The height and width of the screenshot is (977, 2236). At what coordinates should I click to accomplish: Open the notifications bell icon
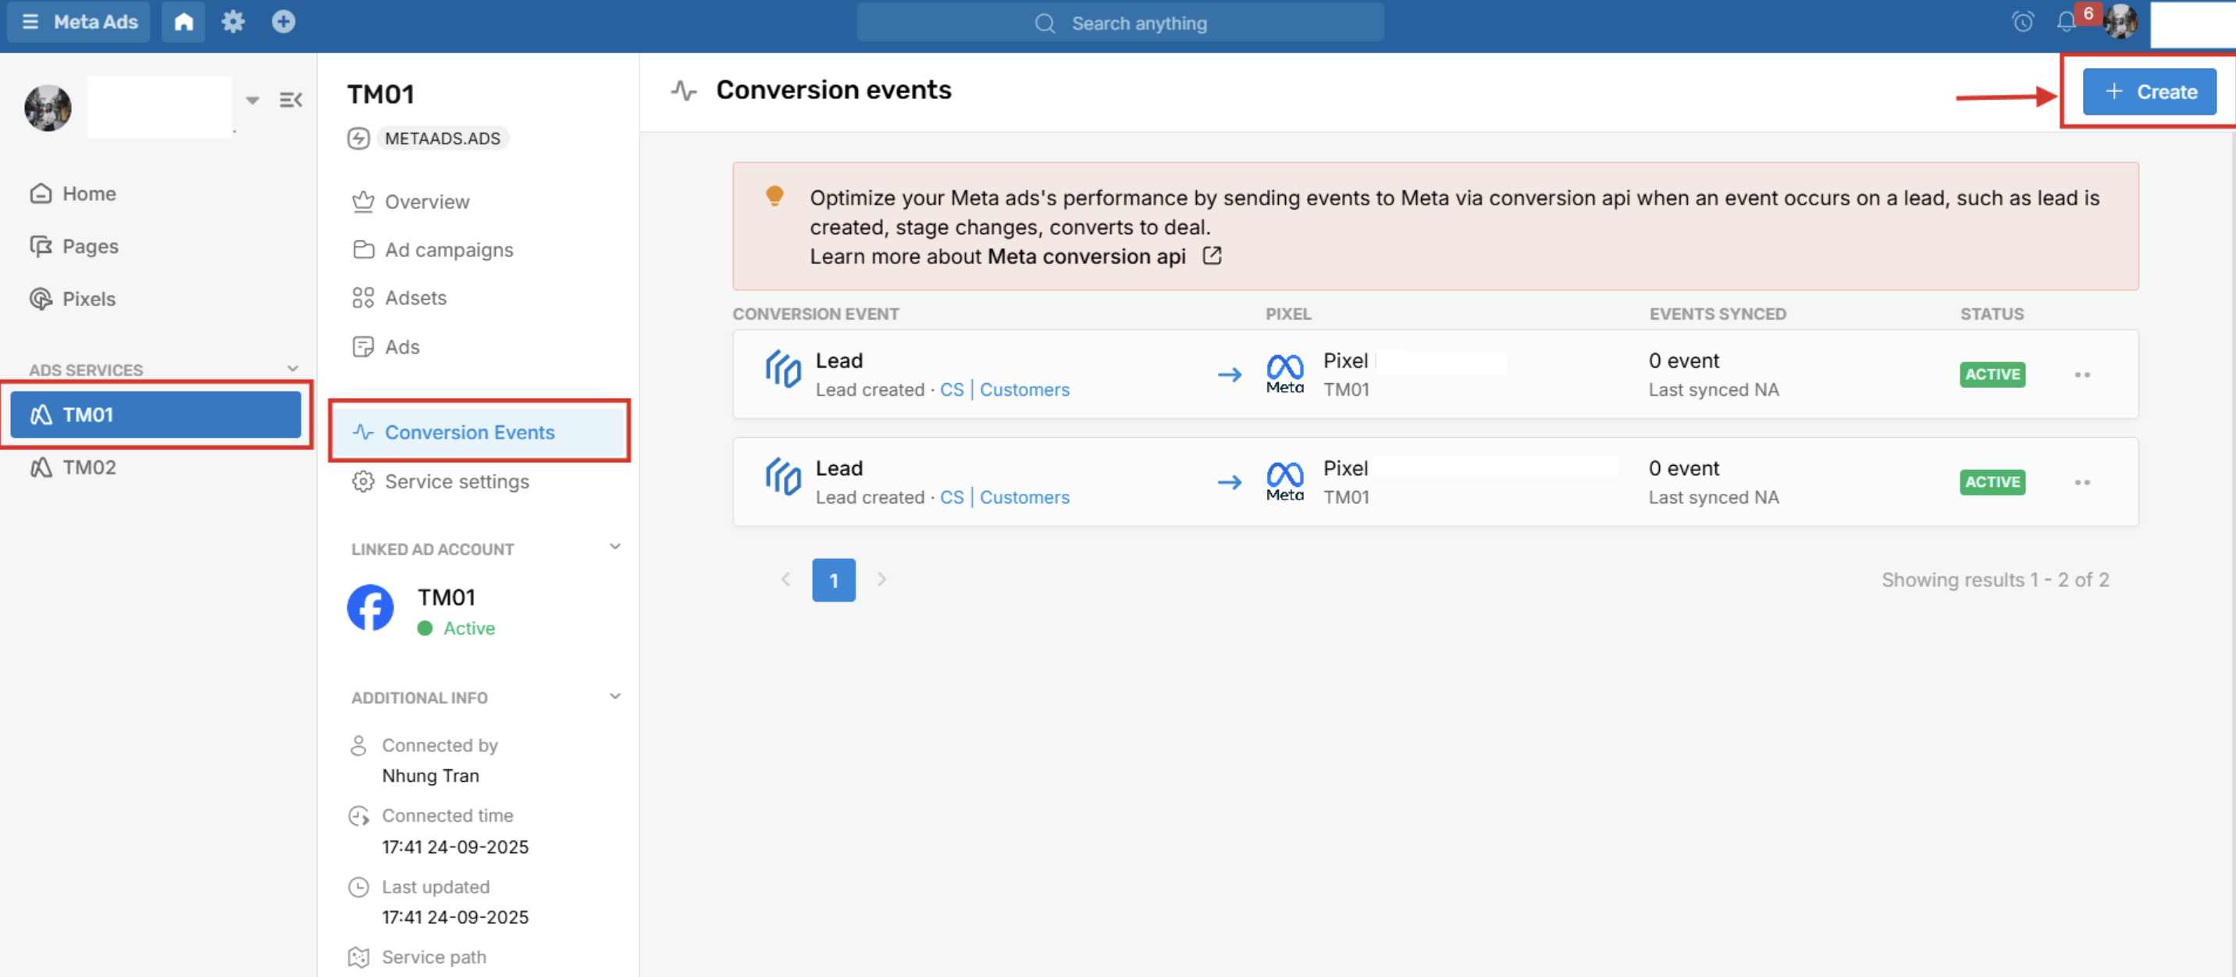(x=2066, y=22)
